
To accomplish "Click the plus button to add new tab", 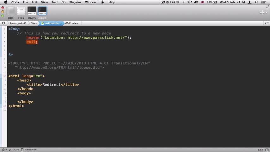I will pyautogui.click(x=262, y=13).
